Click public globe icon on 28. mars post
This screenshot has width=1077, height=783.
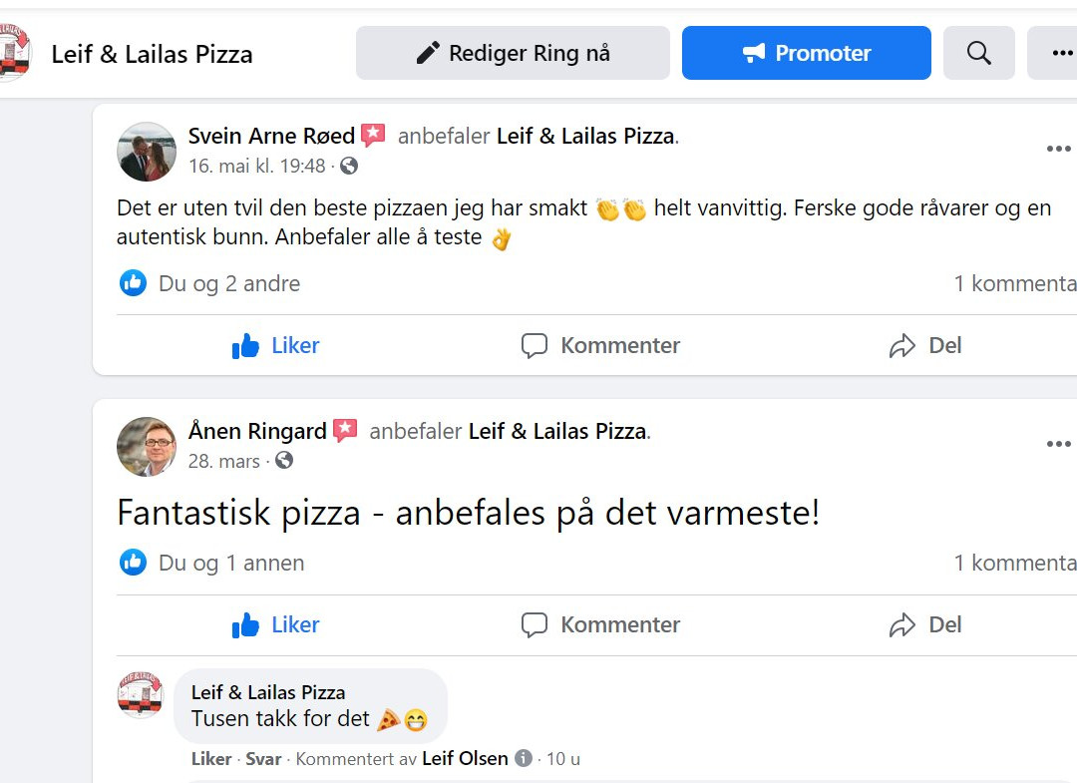pos(284,461)
